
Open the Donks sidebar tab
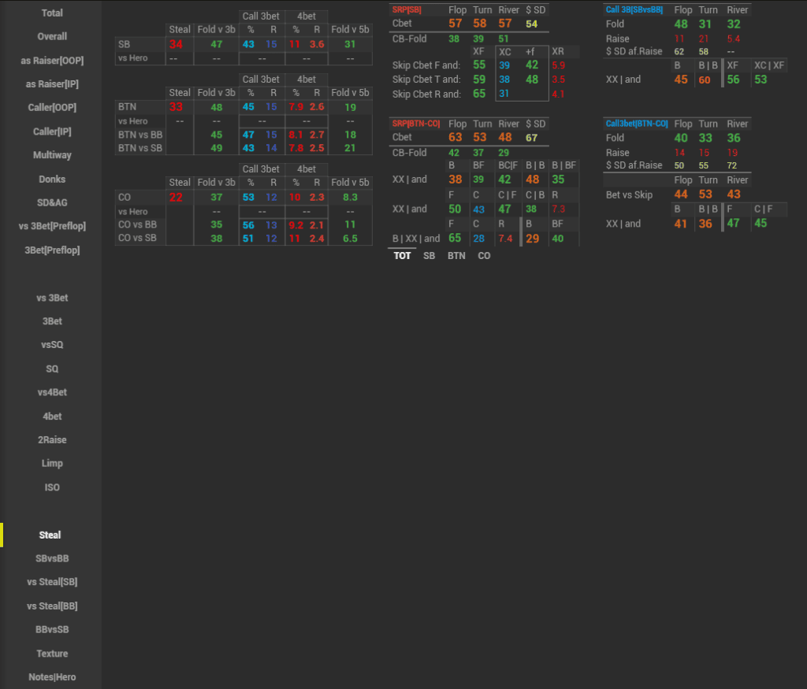coord(52,179)
